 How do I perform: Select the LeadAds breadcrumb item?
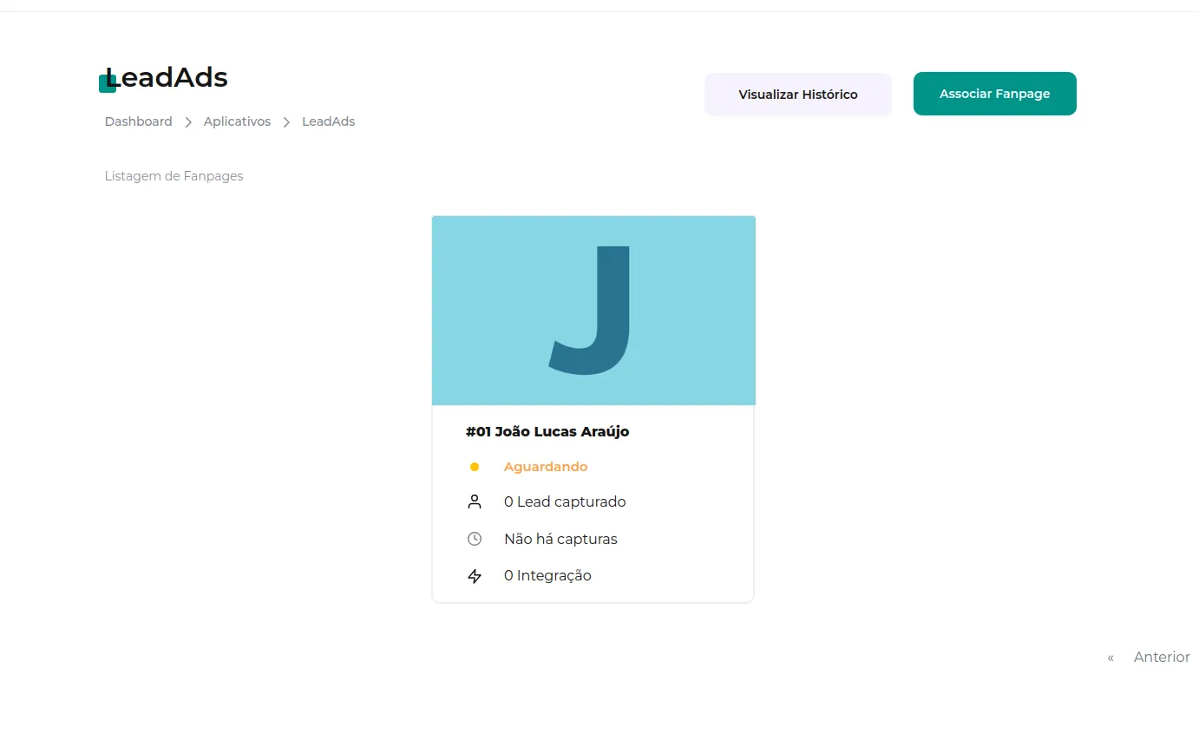click(328, 121)
